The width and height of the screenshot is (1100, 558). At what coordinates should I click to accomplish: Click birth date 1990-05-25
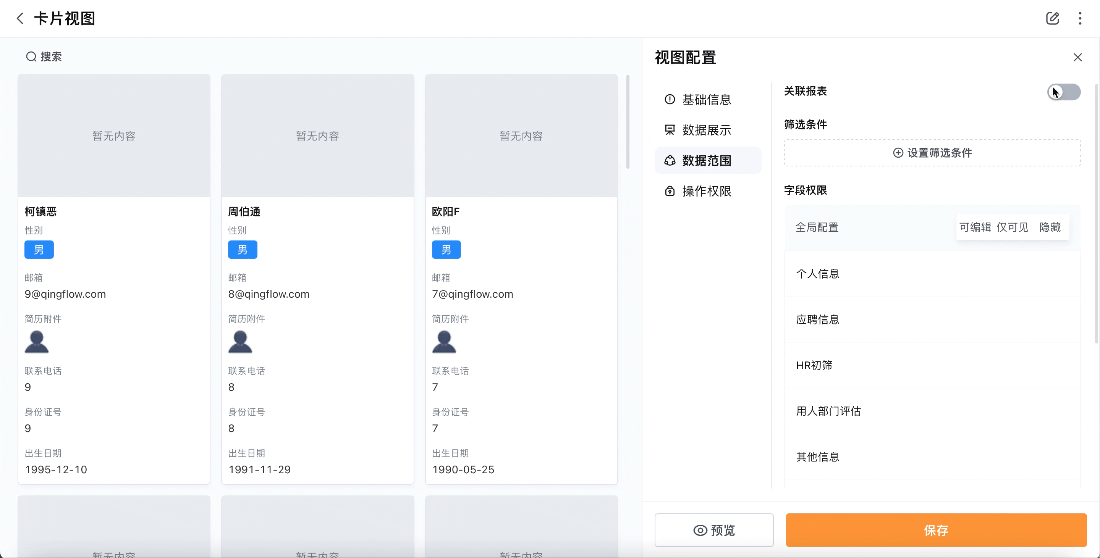(x=463, y=469)
